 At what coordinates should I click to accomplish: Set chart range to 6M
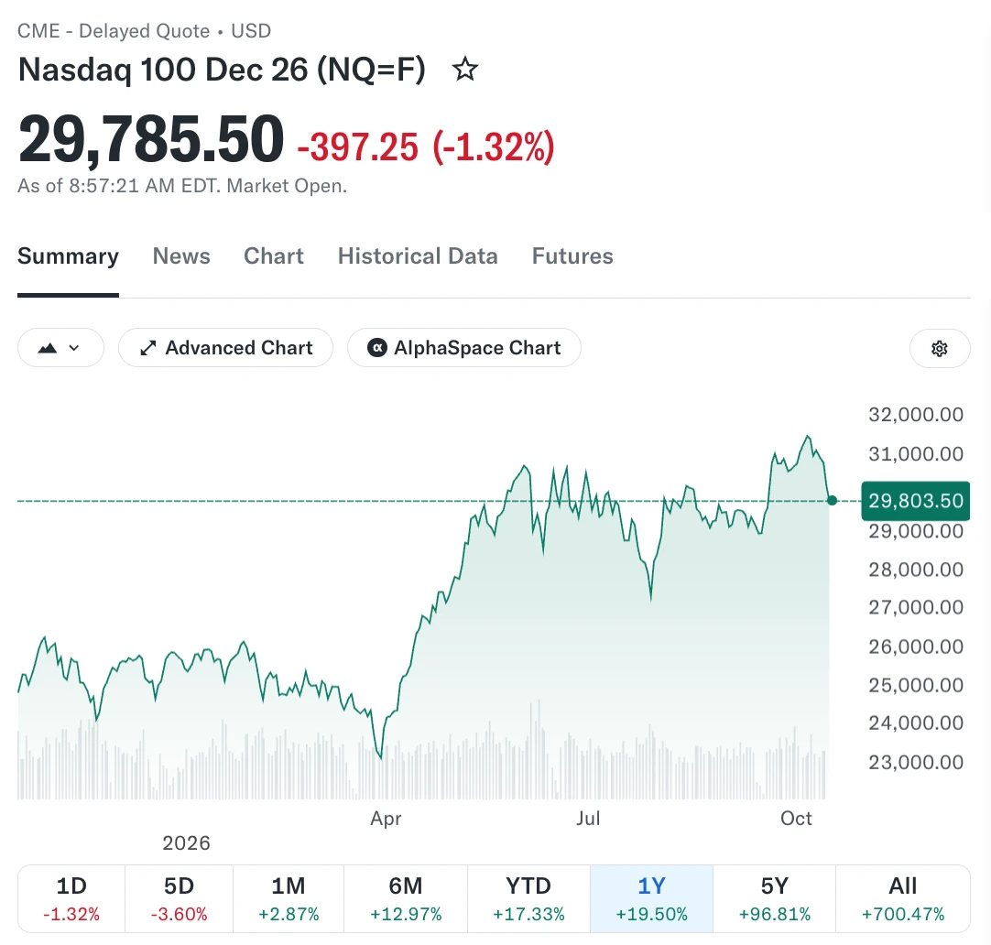406,899
